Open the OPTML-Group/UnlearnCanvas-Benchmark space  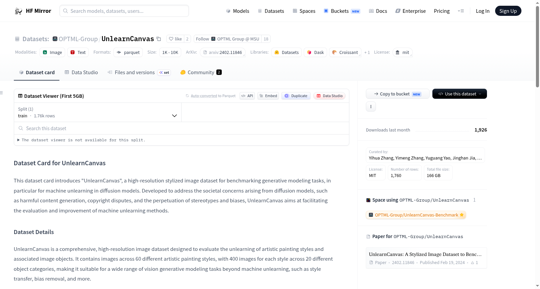(416, 215)
